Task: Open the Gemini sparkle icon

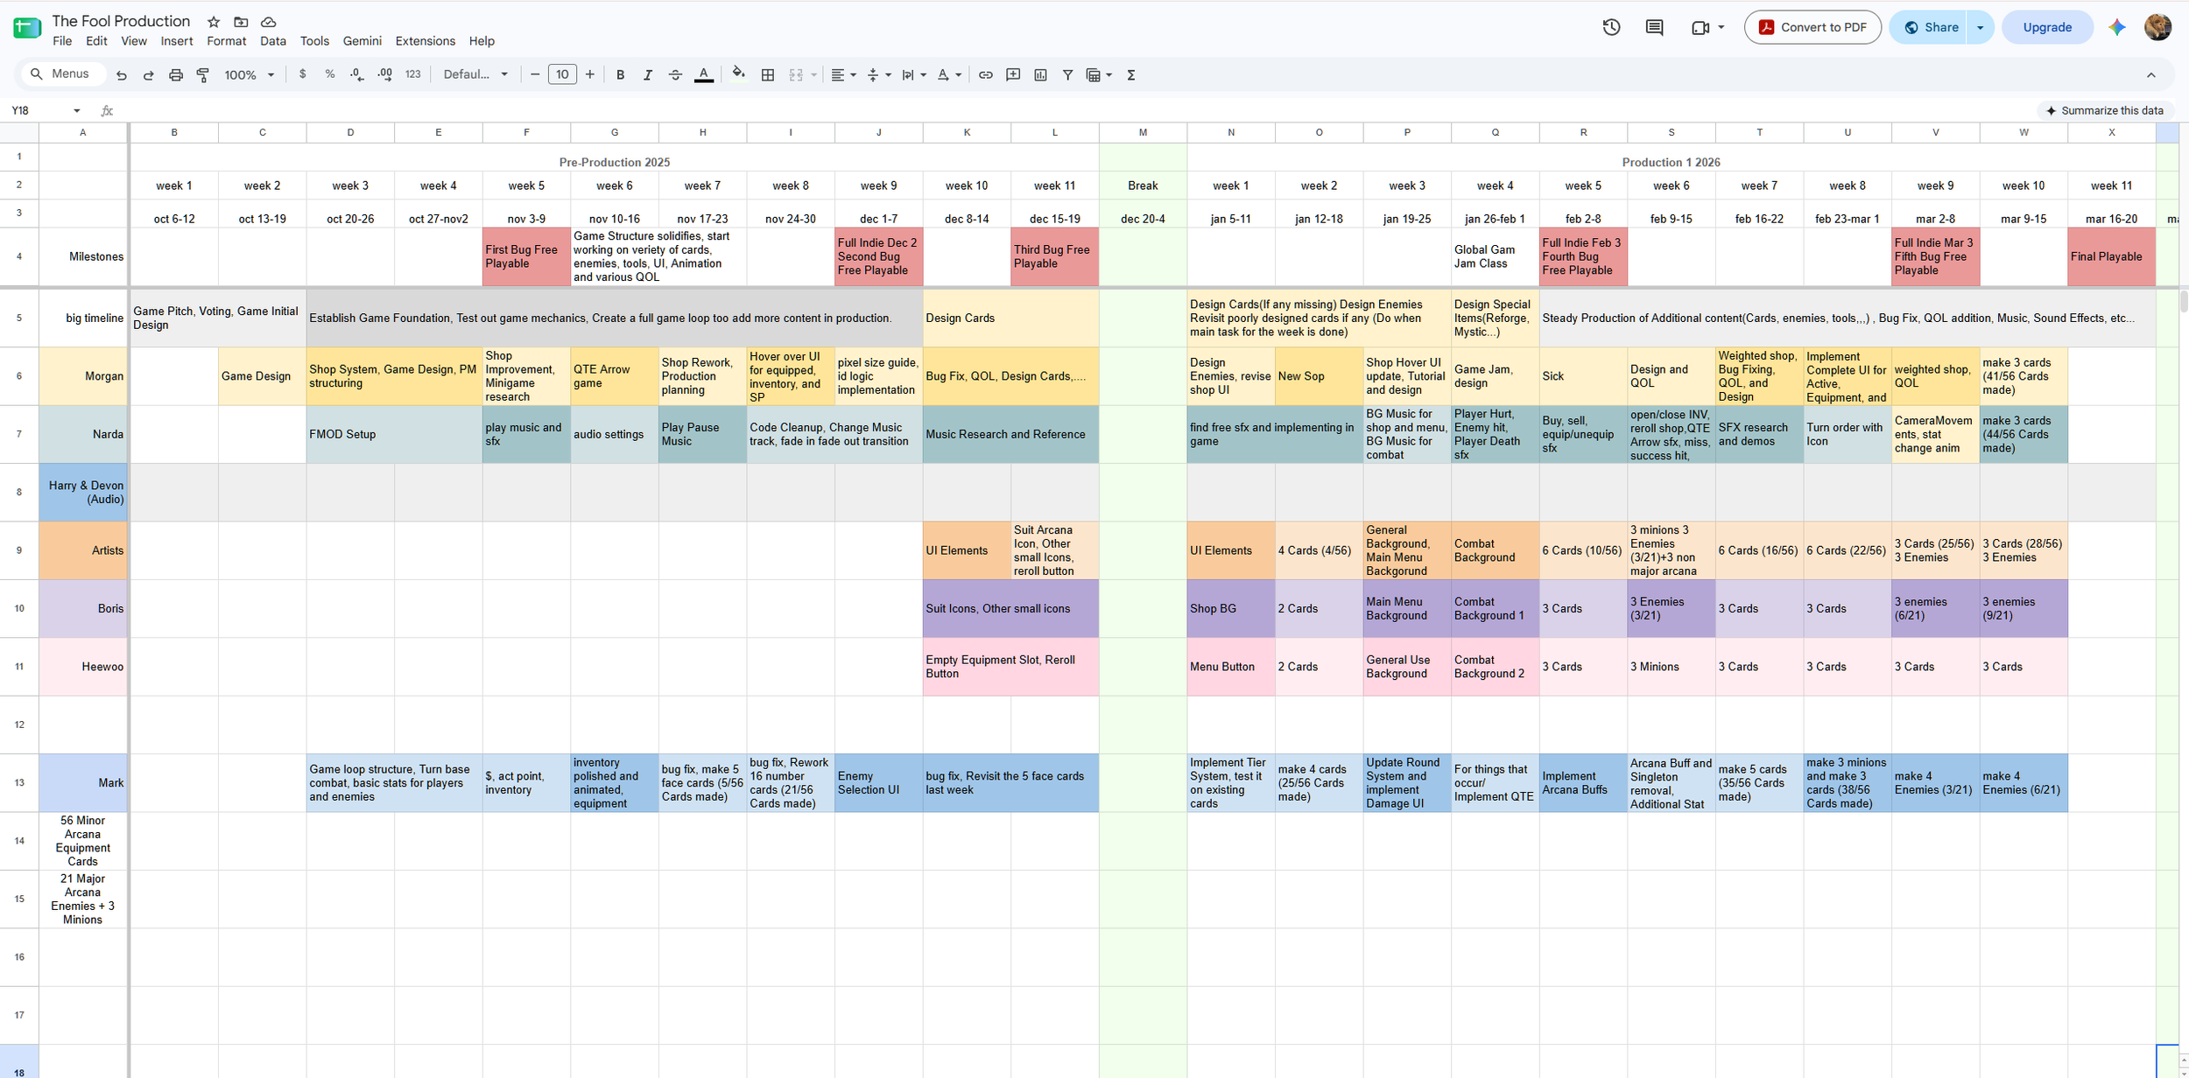Action: click(2117, 27)
